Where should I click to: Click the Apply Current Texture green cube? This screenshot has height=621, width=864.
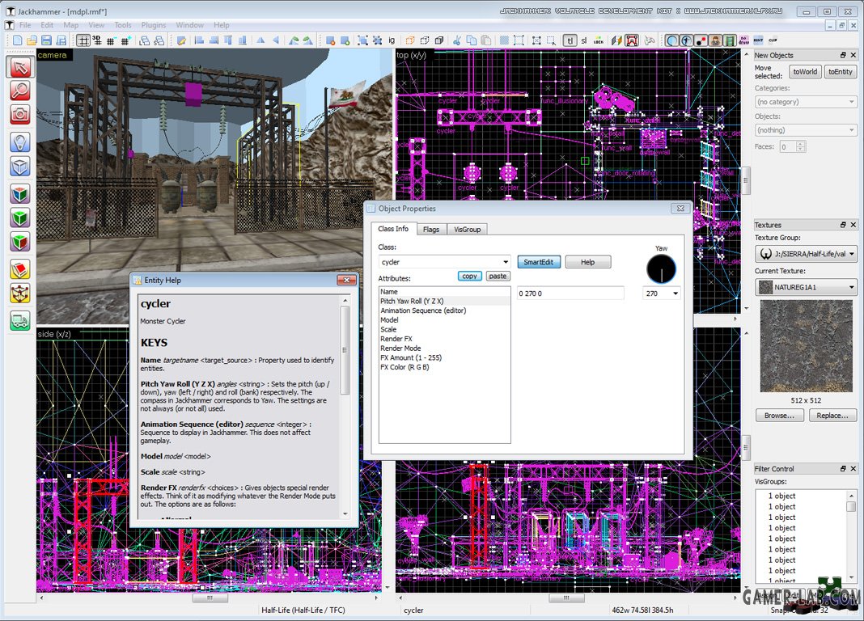click(20, 218)
